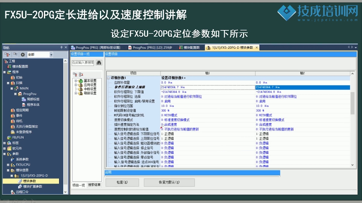
Task: Select ProgPou in navigation tree
Action: (x=29, y=94)
